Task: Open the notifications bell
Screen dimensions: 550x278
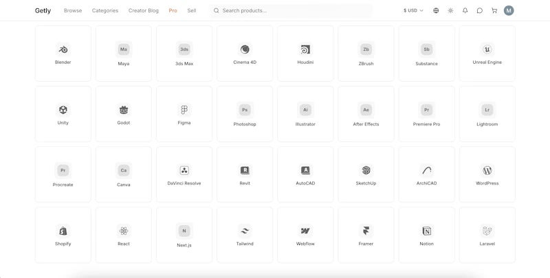Action: pyautogui.click(x=465, y=10)
